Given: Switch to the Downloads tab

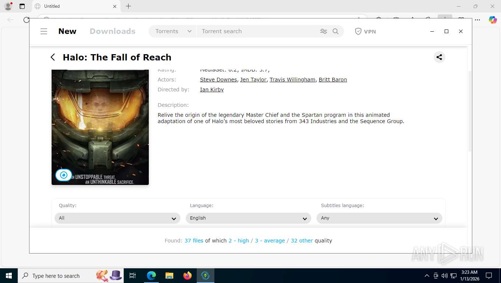Looking at the screenshot, I should (113, 31).
